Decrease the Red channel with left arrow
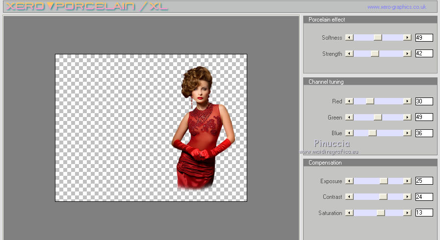440x240 pixels. (349, 101)
